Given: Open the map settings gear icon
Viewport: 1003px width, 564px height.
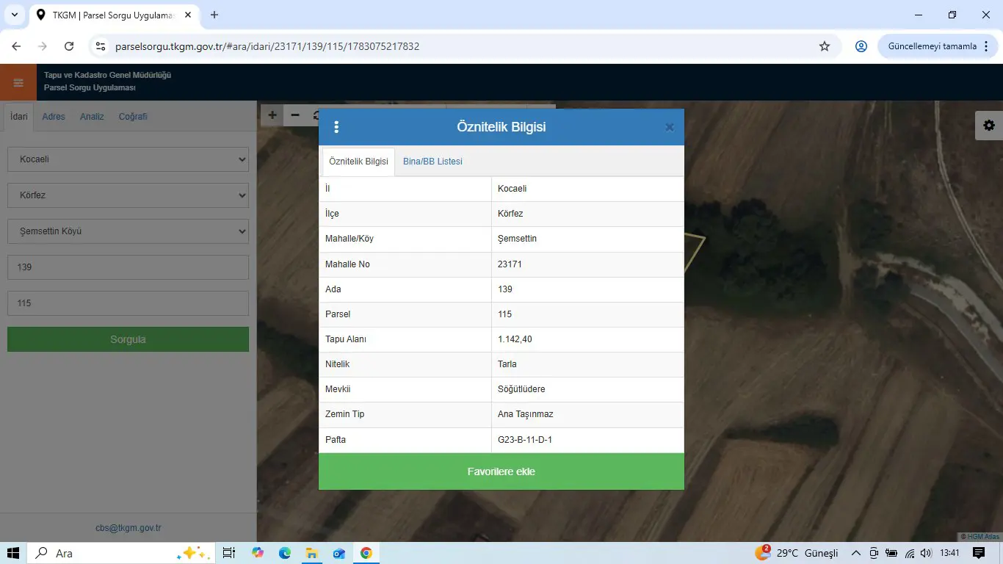Looking at the screenshot, I should pos(989,126).
